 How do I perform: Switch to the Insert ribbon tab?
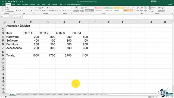[13, 4]
